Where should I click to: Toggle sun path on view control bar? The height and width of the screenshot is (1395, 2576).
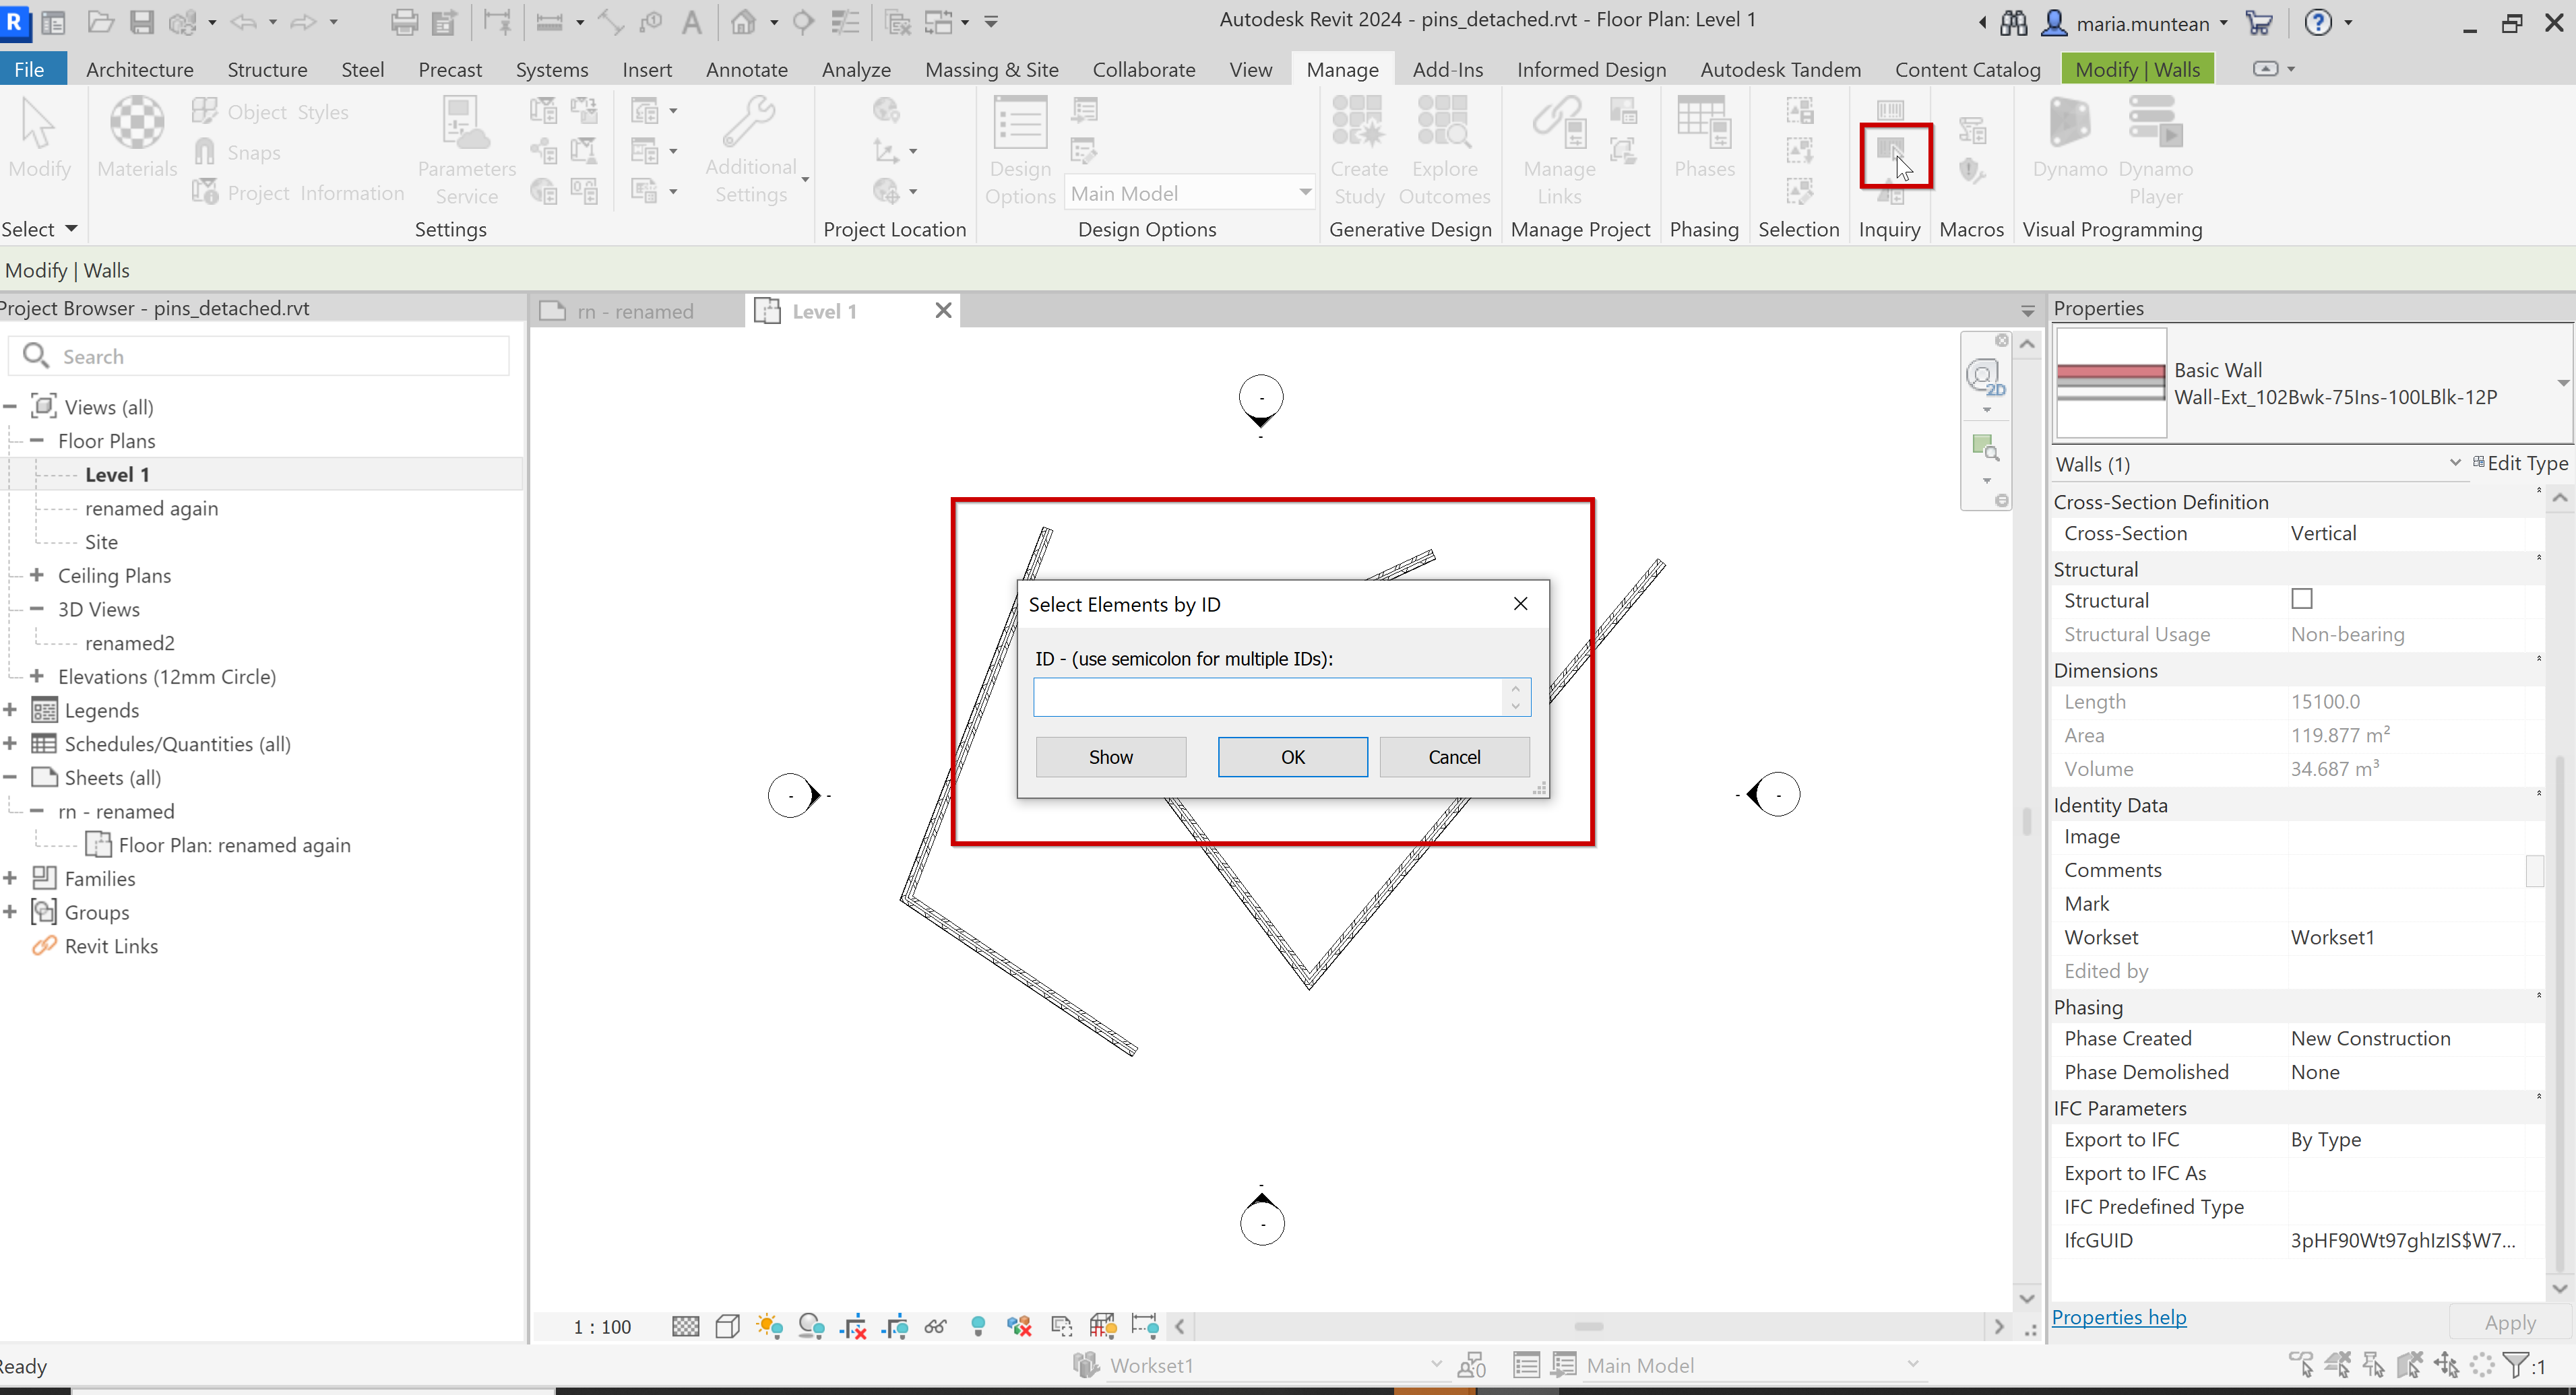769,1326
